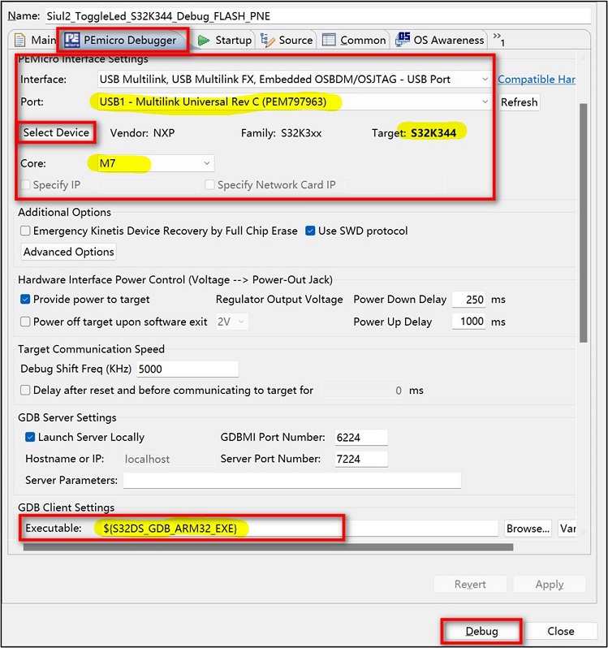Screen dimensions: 608x648
Task: Click the Select Device button
Action: tap(56, 132)
